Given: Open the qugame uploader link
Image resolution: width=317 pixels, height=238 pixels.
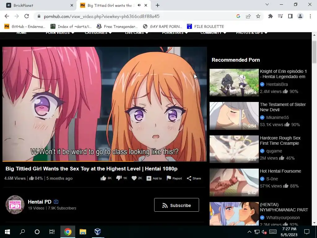Looking at the screenshot, I should (x=274, y=151).
